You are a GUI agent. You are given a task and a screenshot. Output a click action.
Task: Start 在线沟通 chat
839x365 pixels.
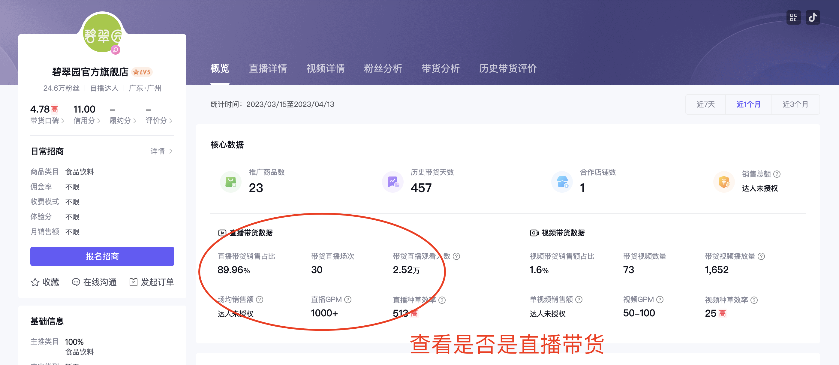pos(94,282)
